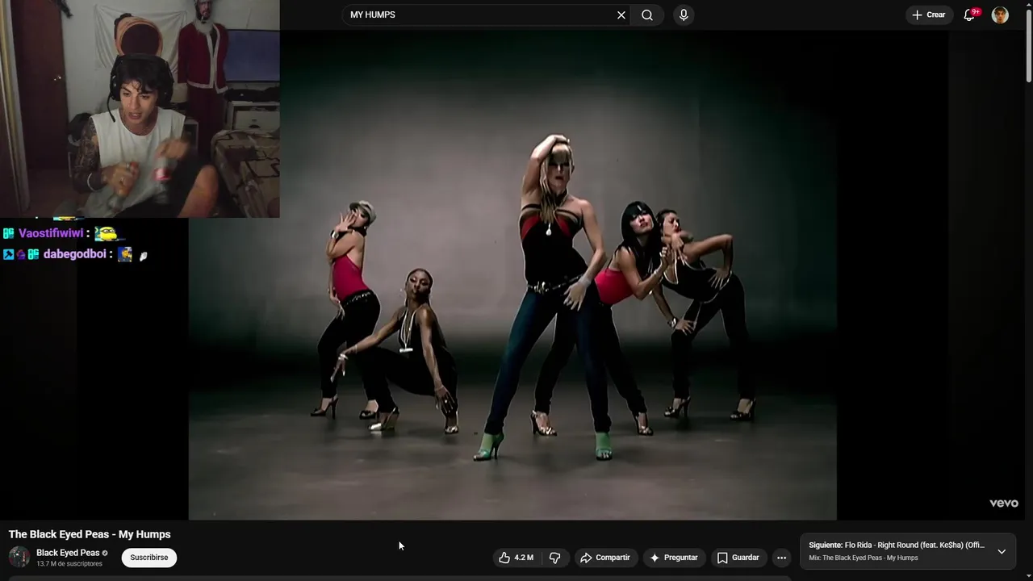Viewport: 1033px width, 581px height.
Task: Click the search magnifier button
Action: point(647,15)
